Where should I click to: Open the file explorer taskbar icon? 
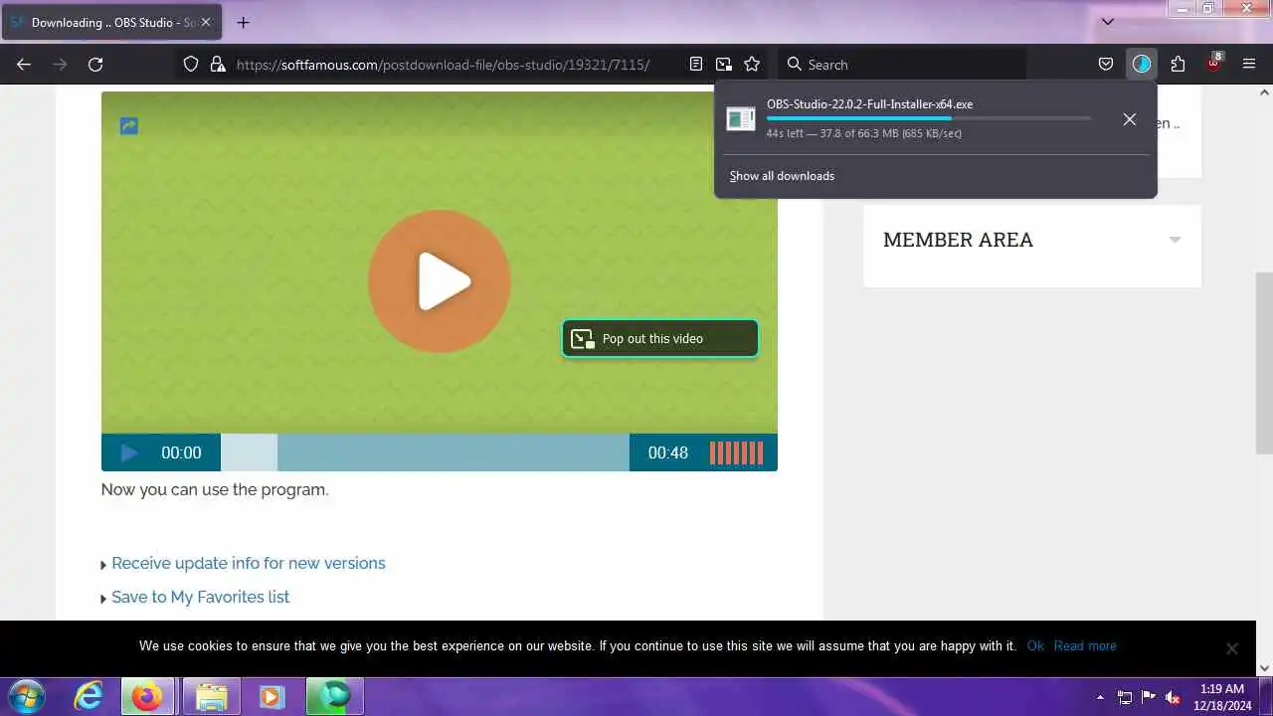(211, 696)
